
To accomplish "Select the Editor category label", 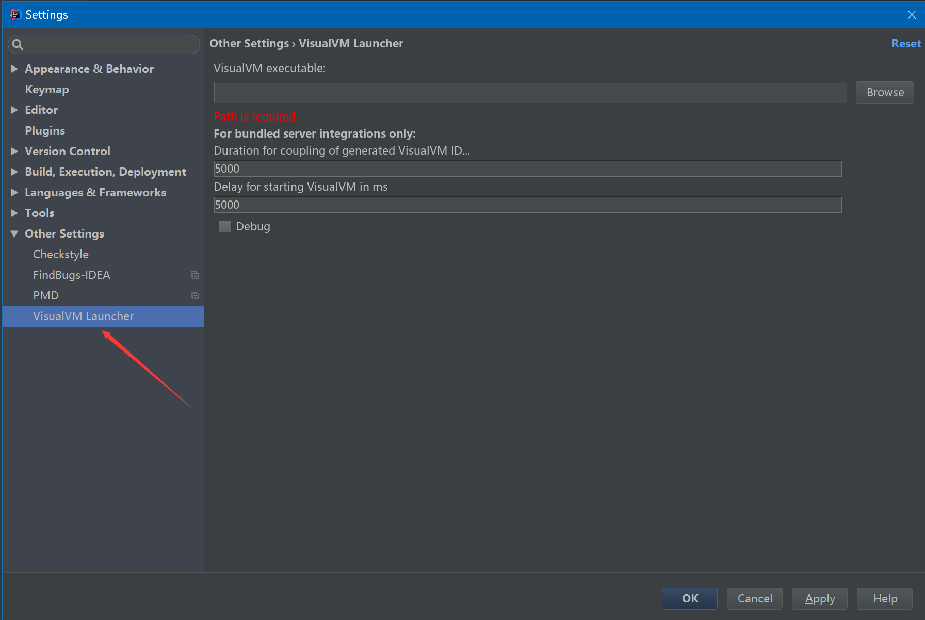I will click(41, 110).
